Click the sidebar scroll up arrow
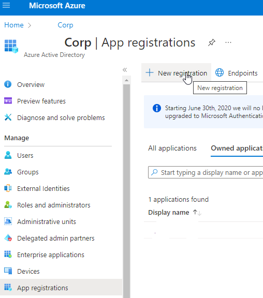The width and height of the screenshot is (263, 298). click(x=126, y=80)
